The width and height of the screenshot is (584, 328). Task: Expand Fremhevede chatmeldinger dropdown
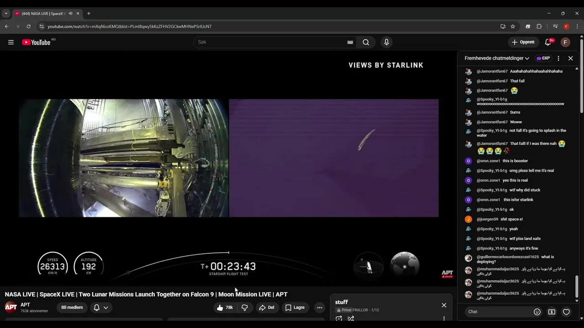click(497, 58)
